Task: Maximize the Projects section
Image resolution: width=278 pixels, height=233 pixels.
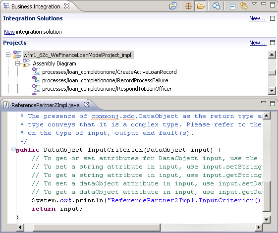Action: pos(273,43)
